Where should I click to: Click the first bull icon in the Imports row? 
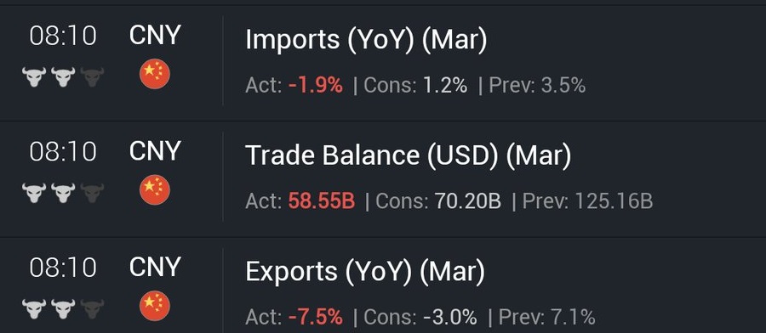click(34, 77)
